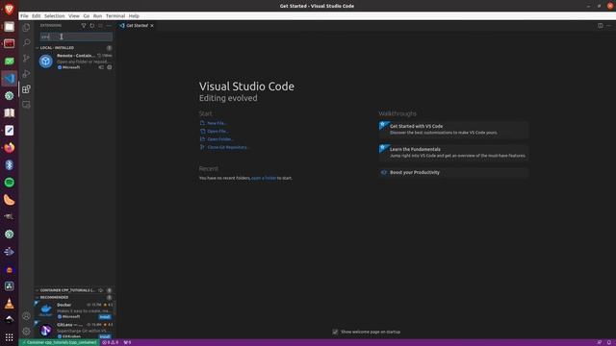Collapse the Container cpp_tutorials section
Image resolution: width=616 pixels, height=346 pixels.
click(x=67, y=290)
